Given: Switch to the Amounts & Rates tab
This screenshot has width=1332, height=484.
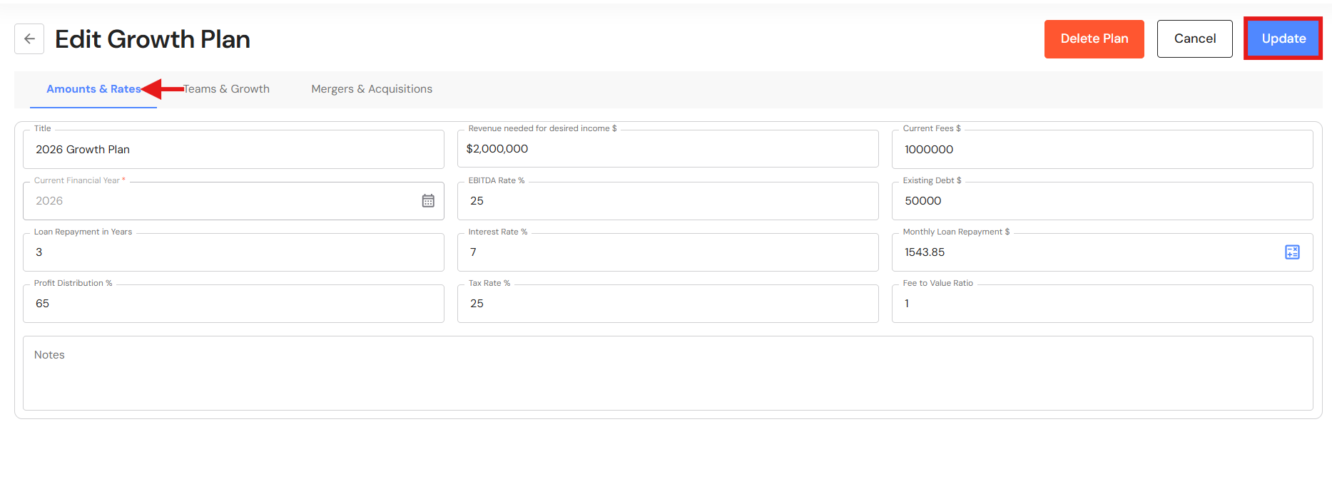Looking at the screenshot, I should pos(93,89).
